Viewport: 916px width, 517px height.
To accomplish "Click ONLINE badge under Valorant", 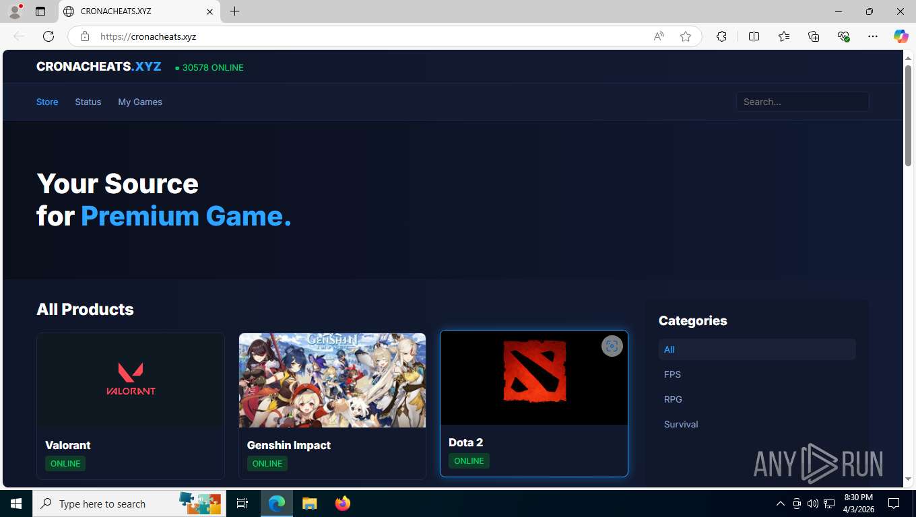I will click(65, 463).
